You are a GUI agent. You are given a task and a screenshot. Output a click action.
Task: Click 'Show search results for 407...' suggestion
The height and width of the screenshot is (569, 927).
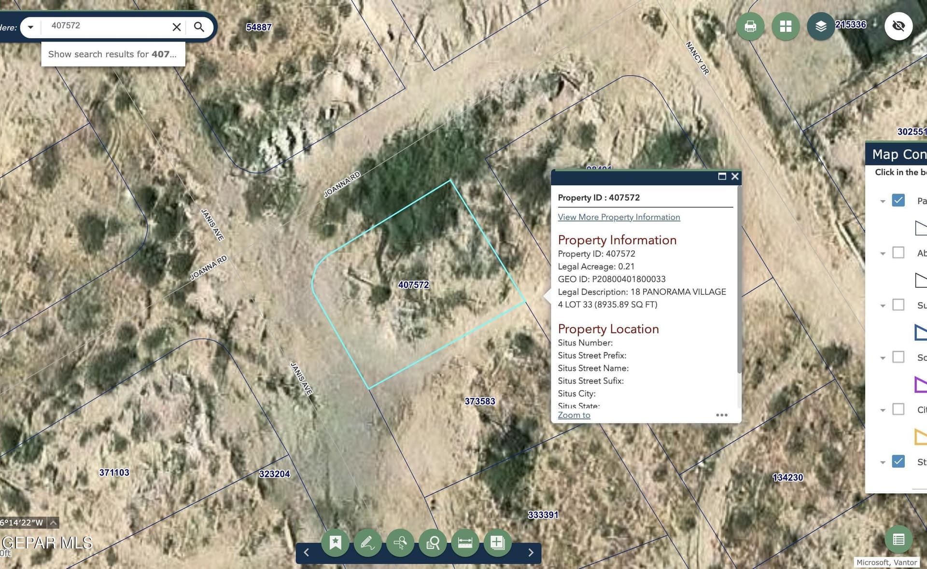pos(113,54)
